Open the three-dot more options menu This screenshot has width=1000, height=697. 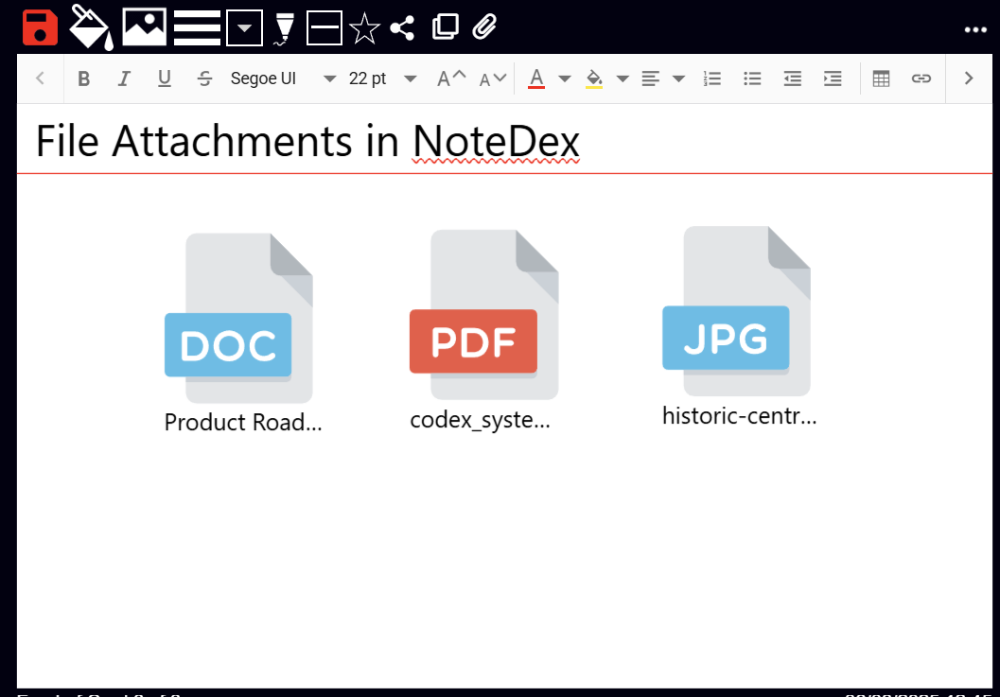(975, 30)
